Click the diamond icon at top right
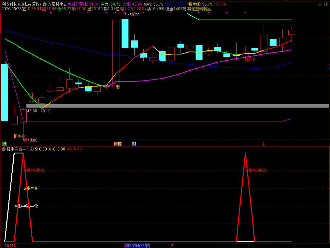This screenshot has height=248, width=330. (320, 4)
